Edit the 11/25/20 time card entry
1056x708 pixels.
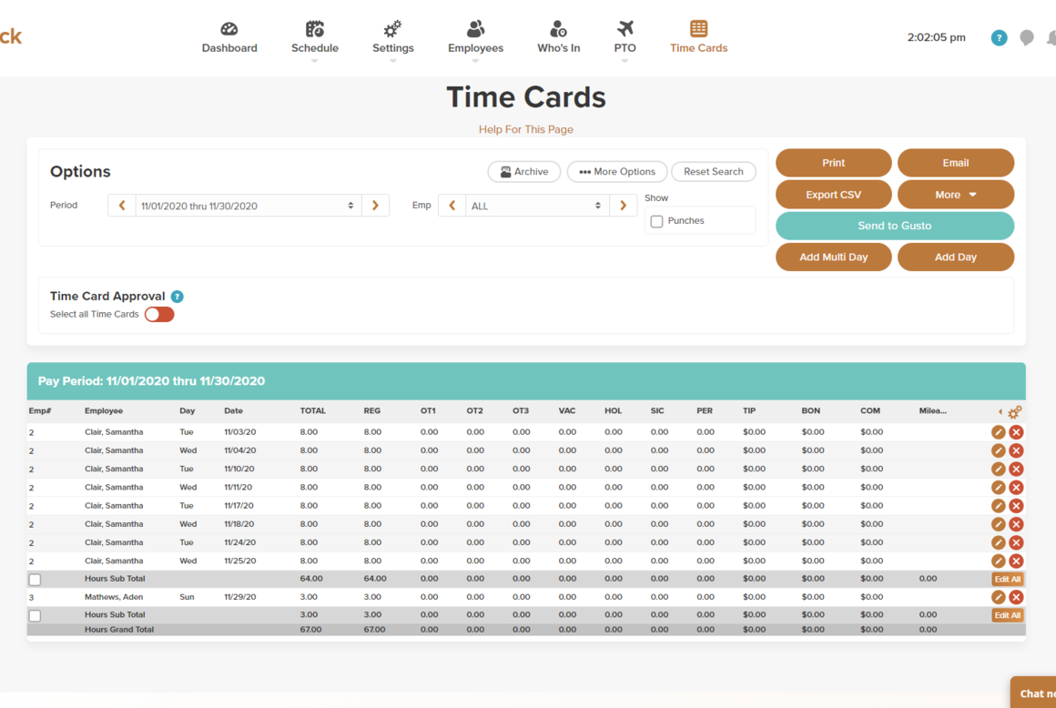coord(998,561)
